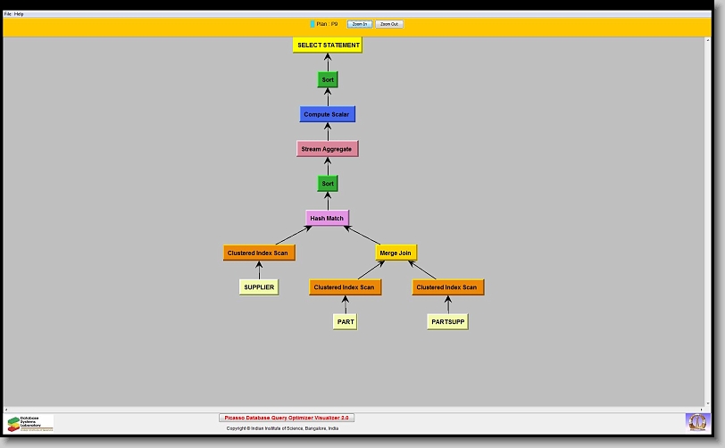Click the Merge Join node
The image size is (725, 448).
tap(396, 253)
